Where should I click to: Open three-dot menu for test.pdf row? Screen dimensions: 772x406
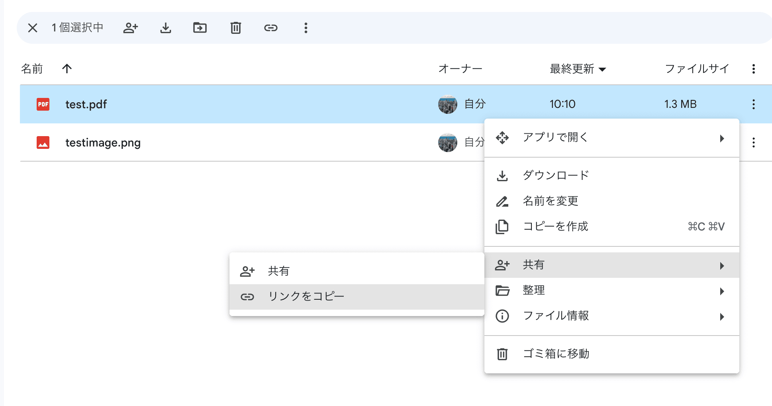click(x=753, y=104)
